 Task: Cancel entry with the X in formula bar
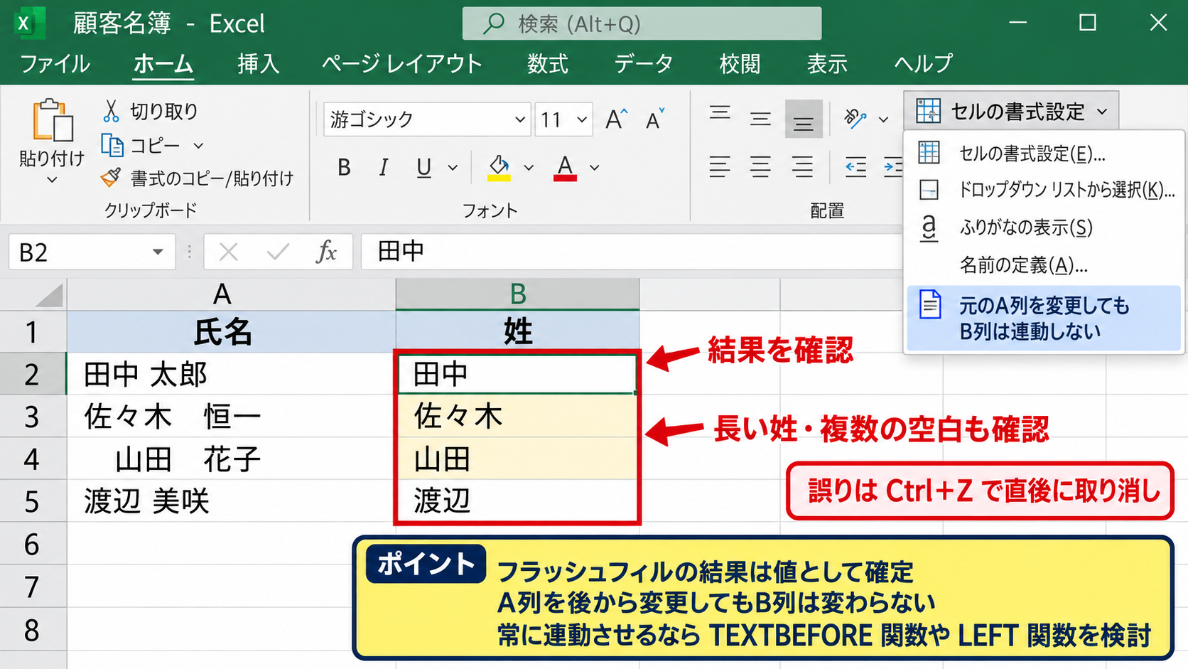[x=228, y=252]
